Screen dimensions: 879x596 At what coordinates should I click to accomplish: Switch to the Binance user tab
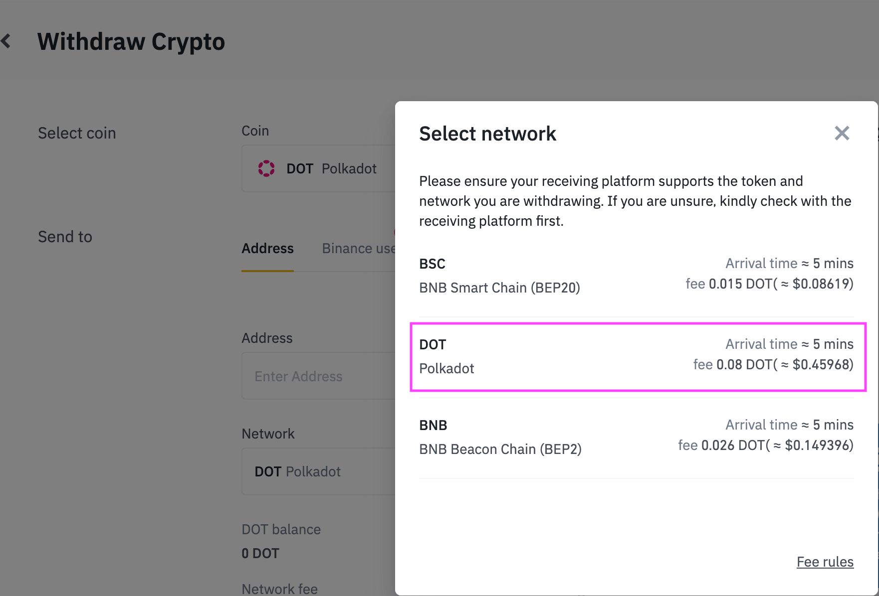(358, 248)
